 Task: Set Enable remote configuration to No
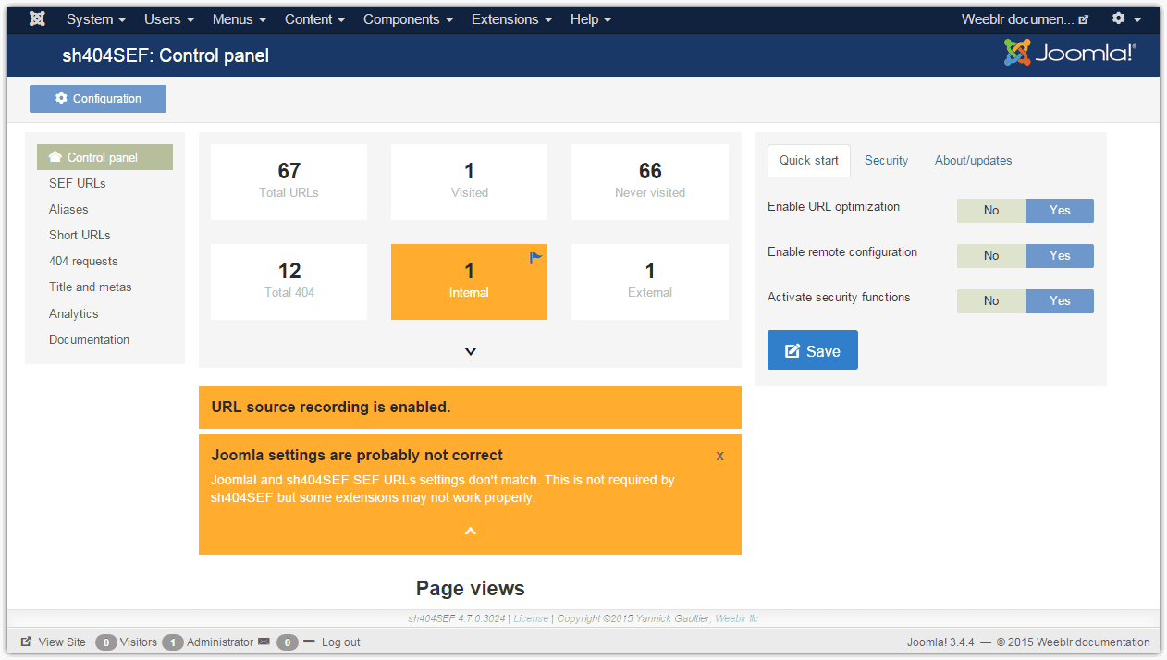coord(991,256)
